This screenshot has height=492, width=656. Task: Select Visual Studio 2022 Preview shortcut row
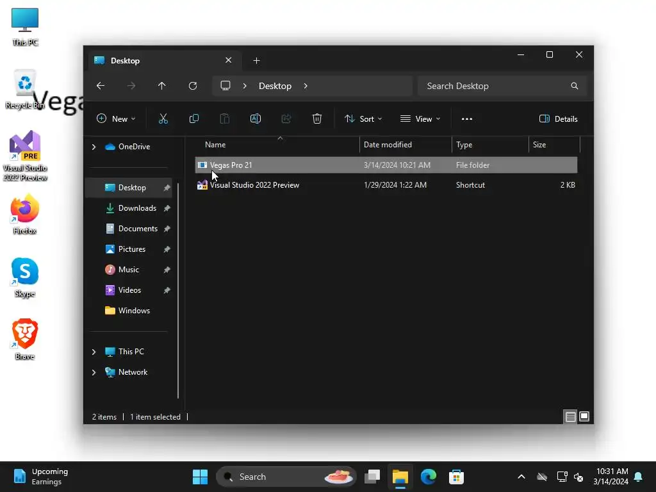(386, 185)
